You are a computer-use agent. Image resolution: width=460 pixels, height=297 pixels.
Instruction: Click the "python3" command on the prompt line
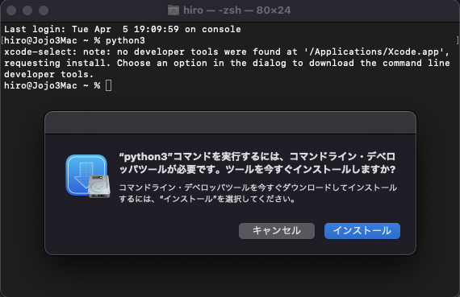pos(125,41)
